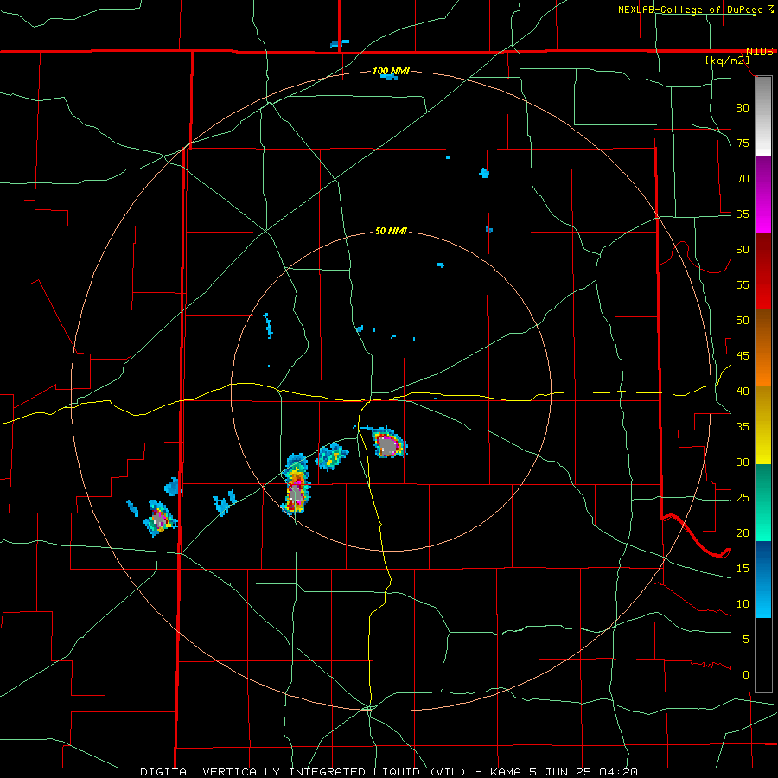Click the 5 value on the color scale
The image size is (778, 778).
[x=745, y=640]
